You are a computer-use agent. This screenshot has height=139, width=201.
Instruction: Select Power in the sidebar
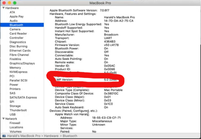tap(14, 85)
